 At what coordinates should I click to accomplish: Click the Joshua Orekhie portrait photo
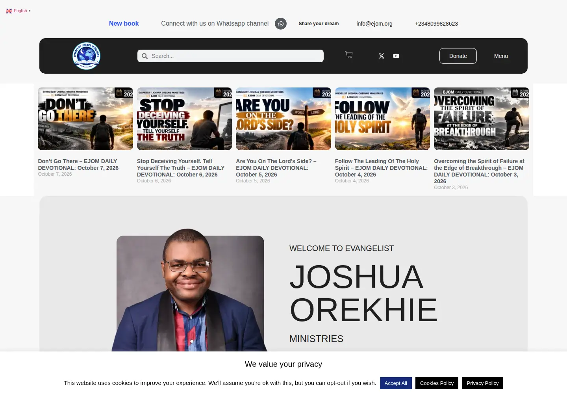tap(190, 291)
